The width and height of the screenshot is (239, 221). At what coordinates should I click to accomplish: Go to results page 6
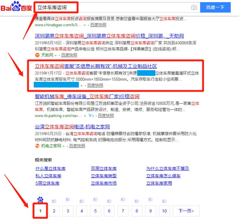pyautogui.click(x=109, y=211)
